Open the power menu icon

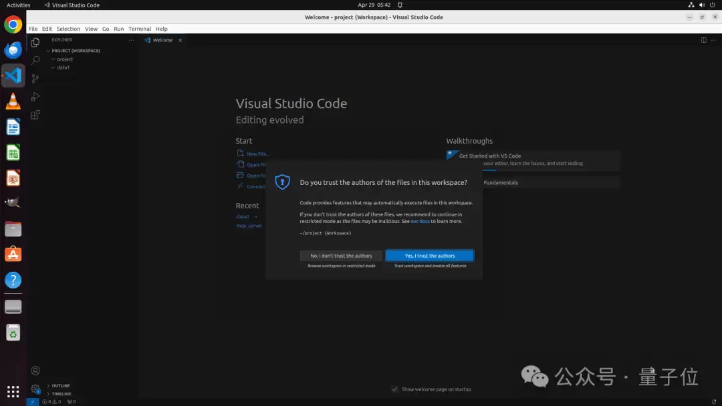click(713, 5)
